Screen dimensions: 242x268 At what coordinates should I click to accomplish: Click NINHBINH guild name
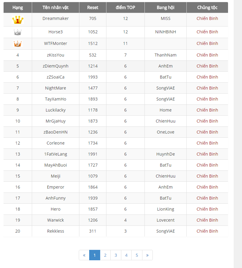pos(166,32)
